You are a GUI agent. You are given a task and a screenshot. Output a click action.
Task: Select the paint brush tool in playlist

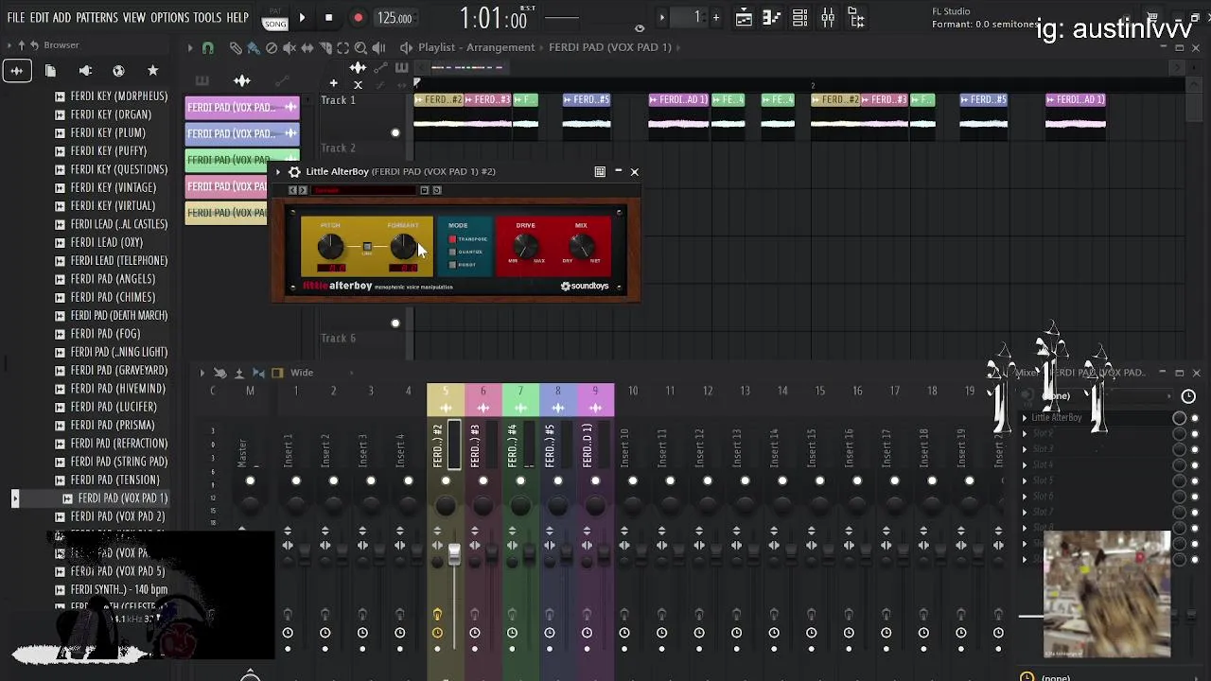pos(254,47)
